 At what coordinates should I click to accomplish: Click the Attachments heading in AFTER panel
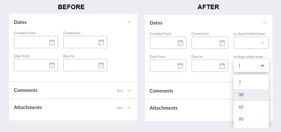point(163,108)
